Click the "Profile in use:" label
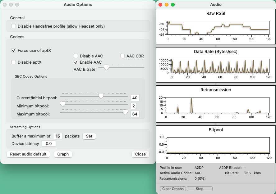The width and height of the screenshot is (276, 194). point(171,168)
